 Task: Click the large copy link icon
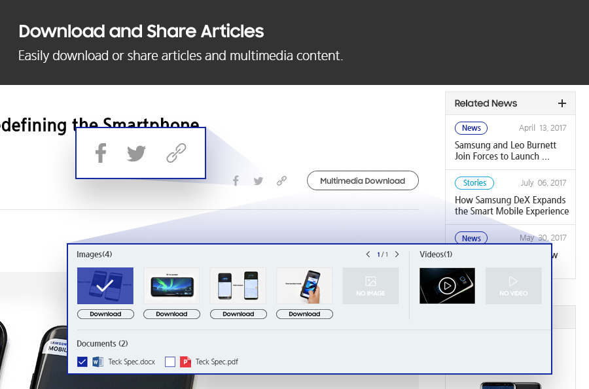tap(176, 153)
